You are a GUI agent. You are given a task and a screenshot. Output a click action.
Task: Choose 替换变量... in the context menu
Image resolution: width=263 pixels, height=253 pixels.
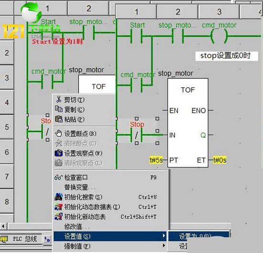pyautogui.click(x=110, y=187)
